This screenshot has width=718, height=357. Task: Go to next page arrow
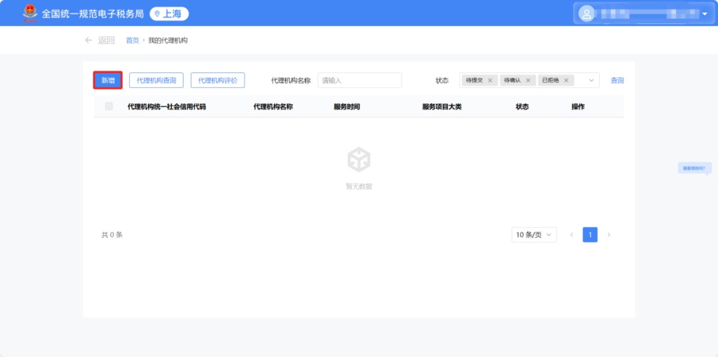click(608, 235)
